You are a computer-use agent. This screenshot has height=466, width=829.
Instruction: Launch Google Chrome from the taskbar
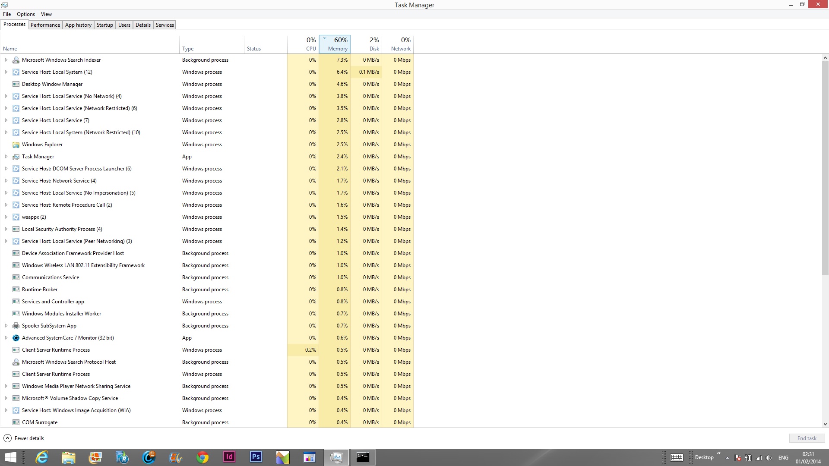tap(202, 457)
